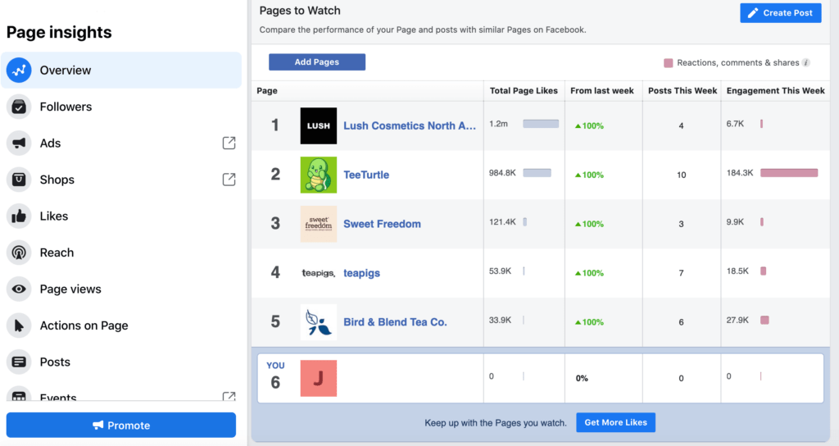Open Followers menu item
The height and width of the screenshot is (446, 839).
pos(121,107)
